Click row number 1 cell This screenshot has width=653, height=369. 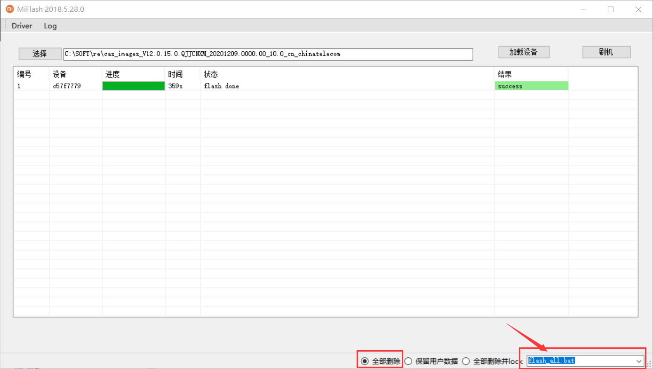[x=31, y=86]
